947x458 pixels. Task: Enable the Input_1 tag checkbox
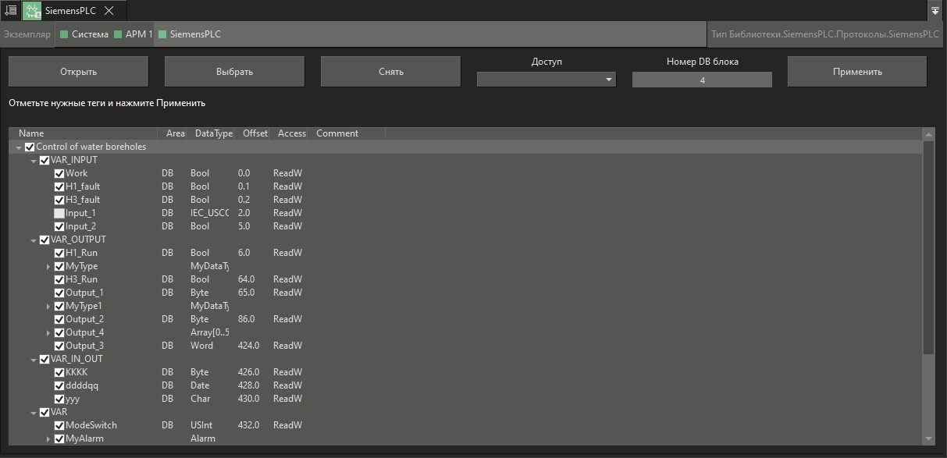59,212
